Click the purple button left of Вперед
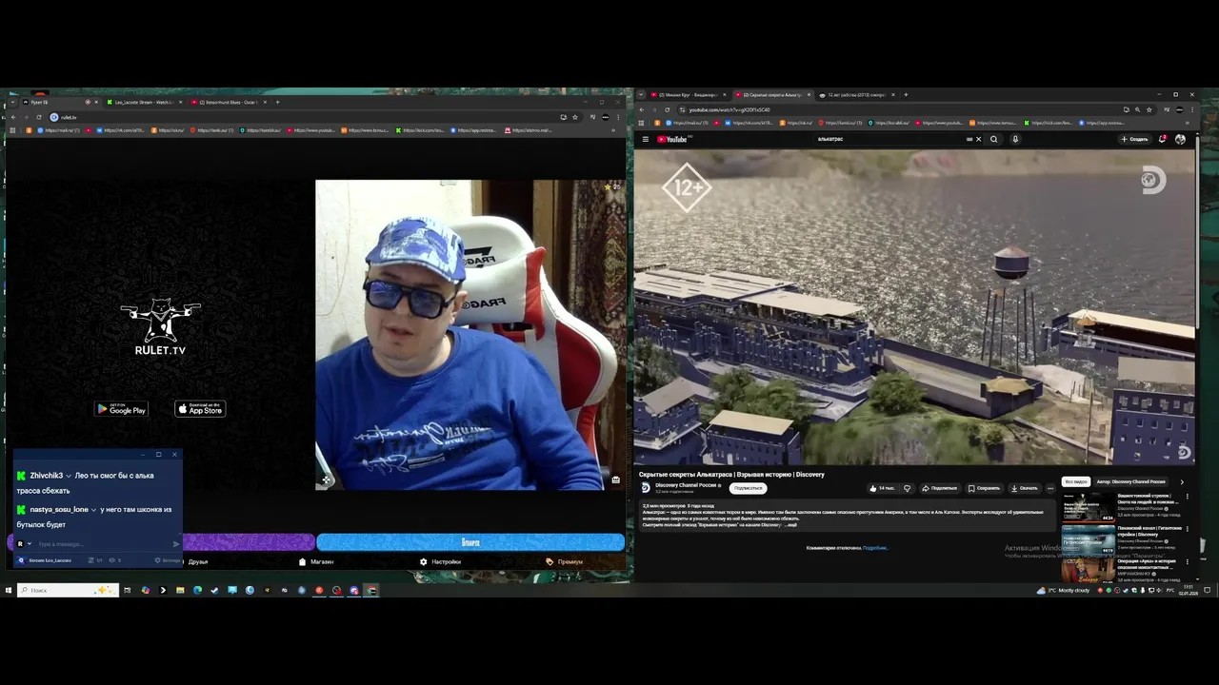1219x685 pixels. pyautogui.click(x=249, y=542)
